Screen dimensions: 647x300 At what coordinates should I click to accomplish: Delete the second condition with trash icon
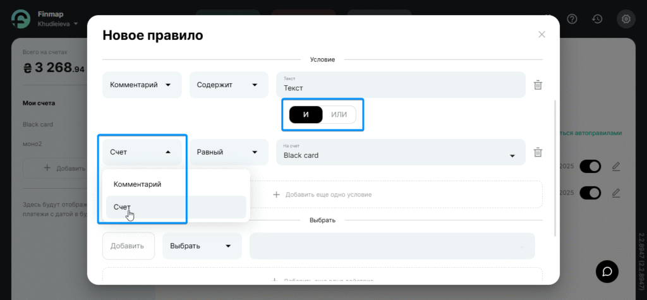tap(538, 152)
